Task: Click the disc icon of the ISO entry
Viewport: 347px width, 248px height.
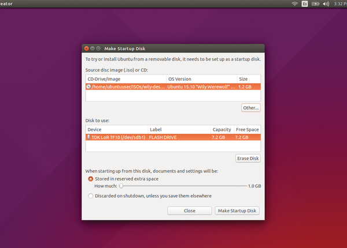Action: (88, 87)
